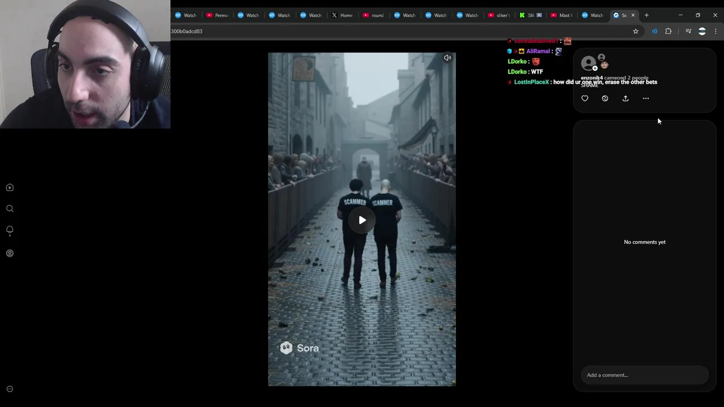Switch to the Kick 'Sli' tab

point(531,15)
